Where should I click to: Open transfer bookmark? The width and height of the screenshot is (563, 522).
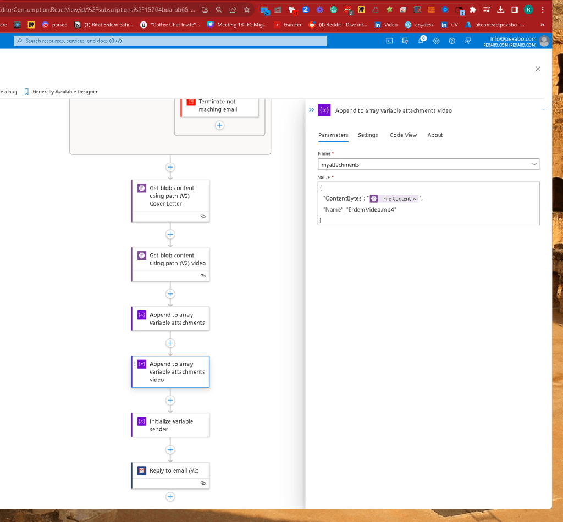click(x=288, y=25)
